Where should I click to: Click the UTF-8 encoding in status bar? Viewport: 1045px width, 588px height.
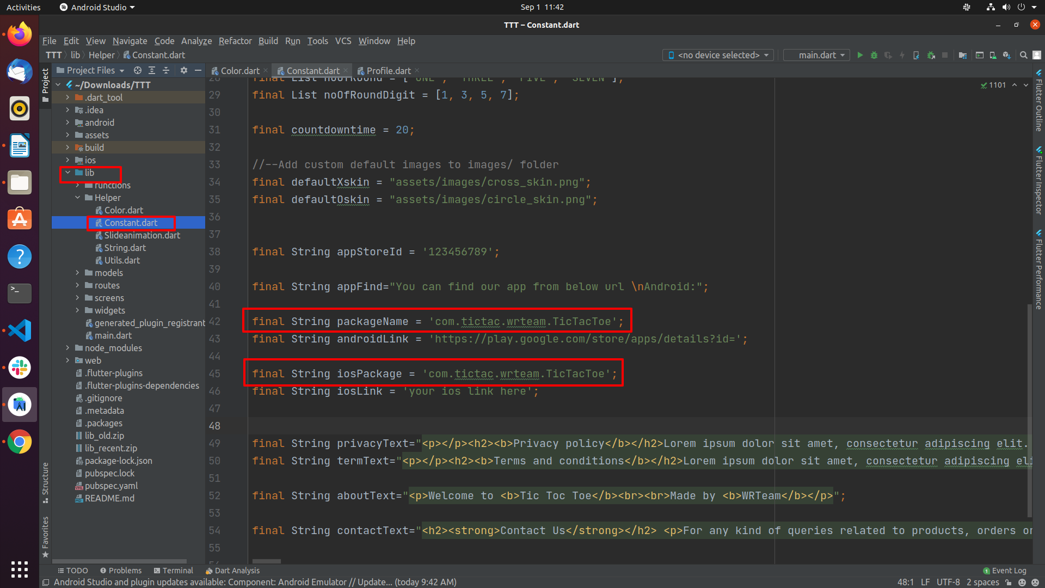[948, 582]
